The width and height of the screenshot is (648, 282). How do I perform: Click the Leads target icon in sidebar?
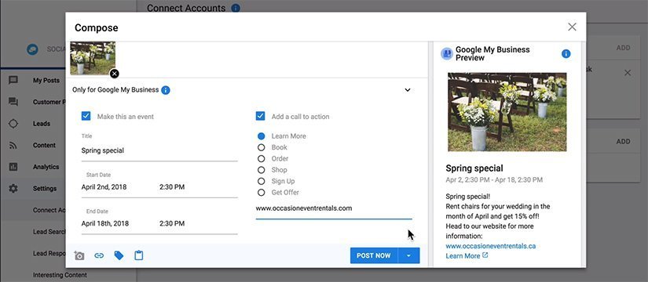tap(13, 123)
